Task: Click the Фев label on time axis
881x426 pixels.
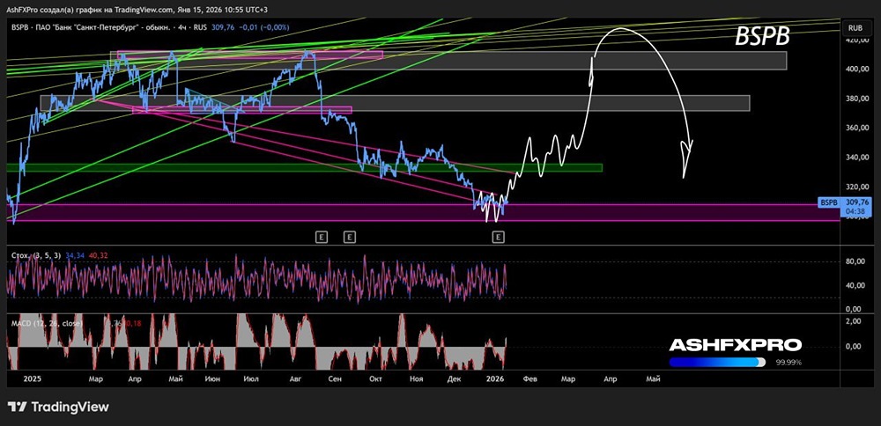Action: [x=529, y=379]
